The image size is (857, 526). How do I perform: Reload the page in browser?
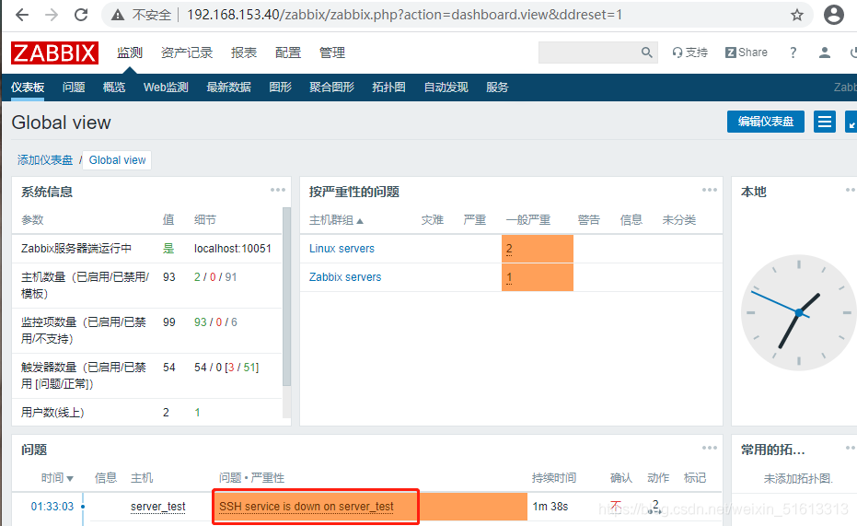(x=81, y=15)
